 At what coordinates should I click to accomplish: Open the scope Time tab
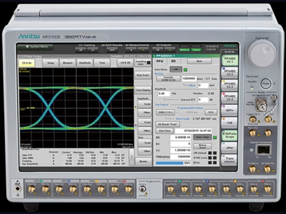(102, 63)
